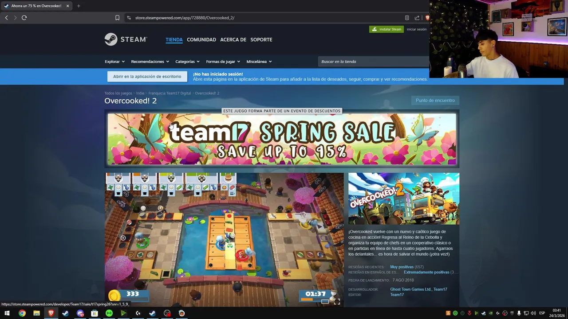The height and width of the screenshot is (319, 568).
Task: Expand the Categorías dropdown
Action: [187, 62]
